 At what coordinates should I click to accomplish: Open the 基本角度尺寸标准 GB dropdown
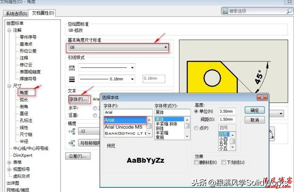pyautogui.click(x=166, y=47)
